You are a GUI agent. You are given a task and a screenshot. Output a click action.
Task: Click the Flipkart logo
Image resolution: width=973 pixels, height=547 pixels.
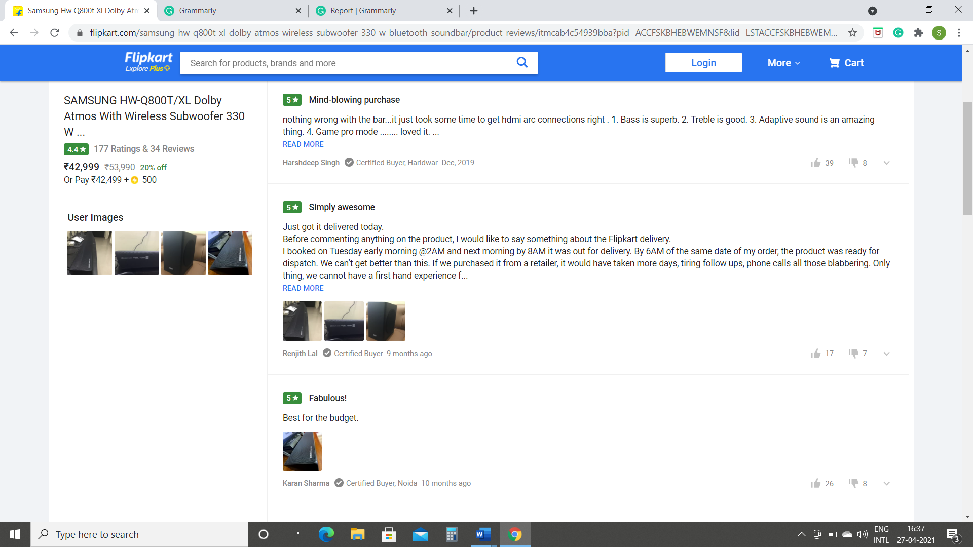[x=148, y=58]
